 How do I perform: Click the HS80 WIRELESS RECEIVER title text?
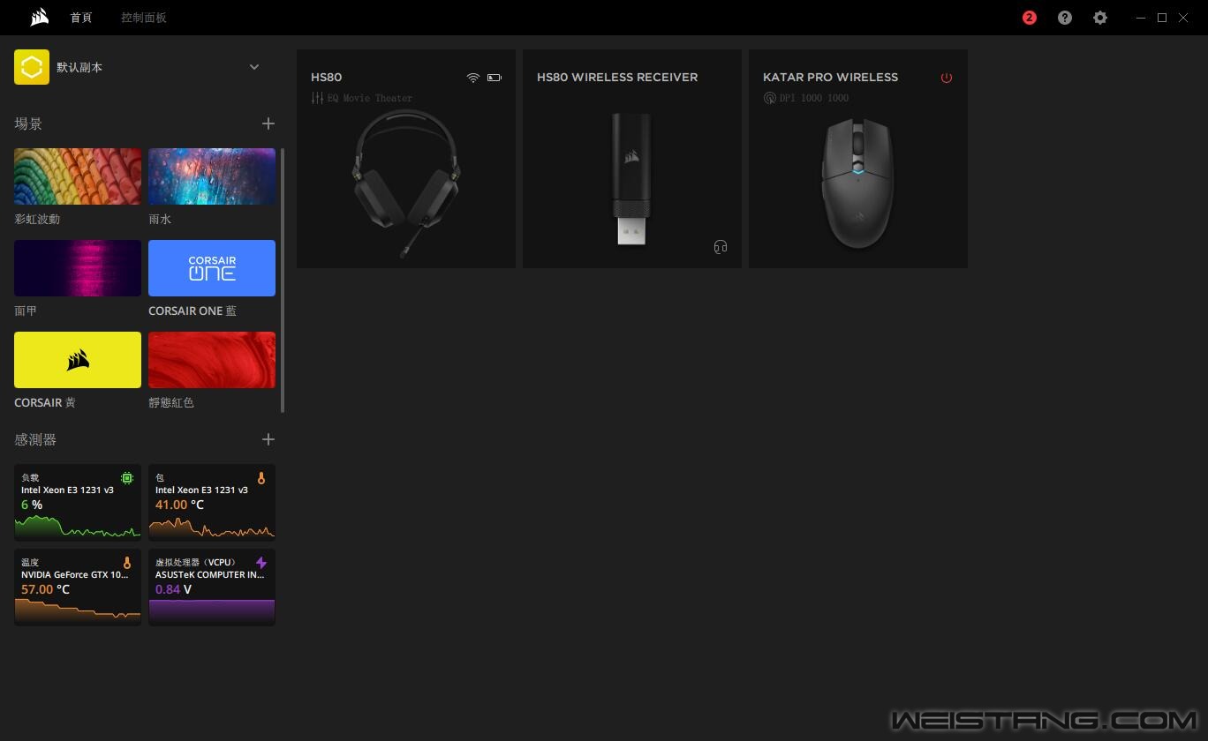click(617, 78)
